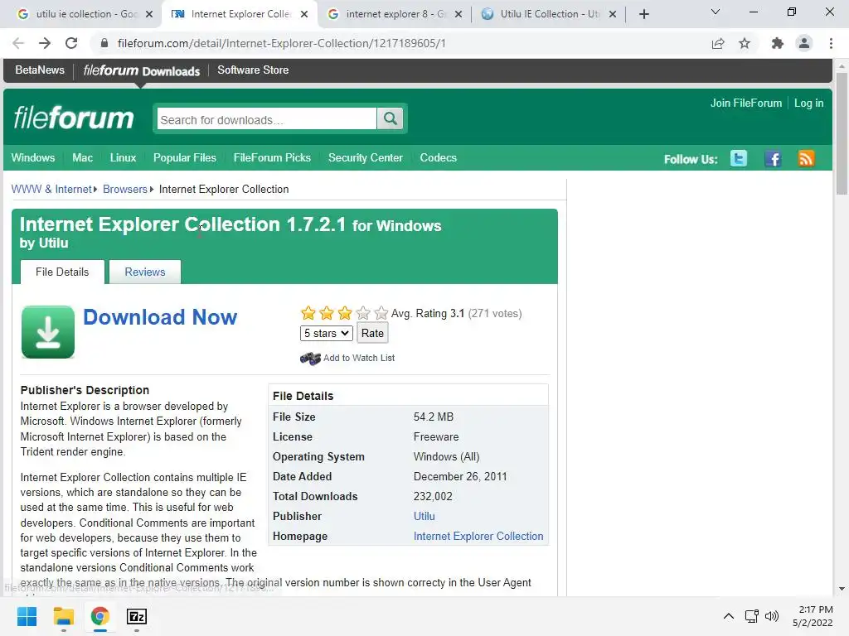Click the fifth rating star
Viewport: 849px width, 636px height.
(x=381, y=313)
